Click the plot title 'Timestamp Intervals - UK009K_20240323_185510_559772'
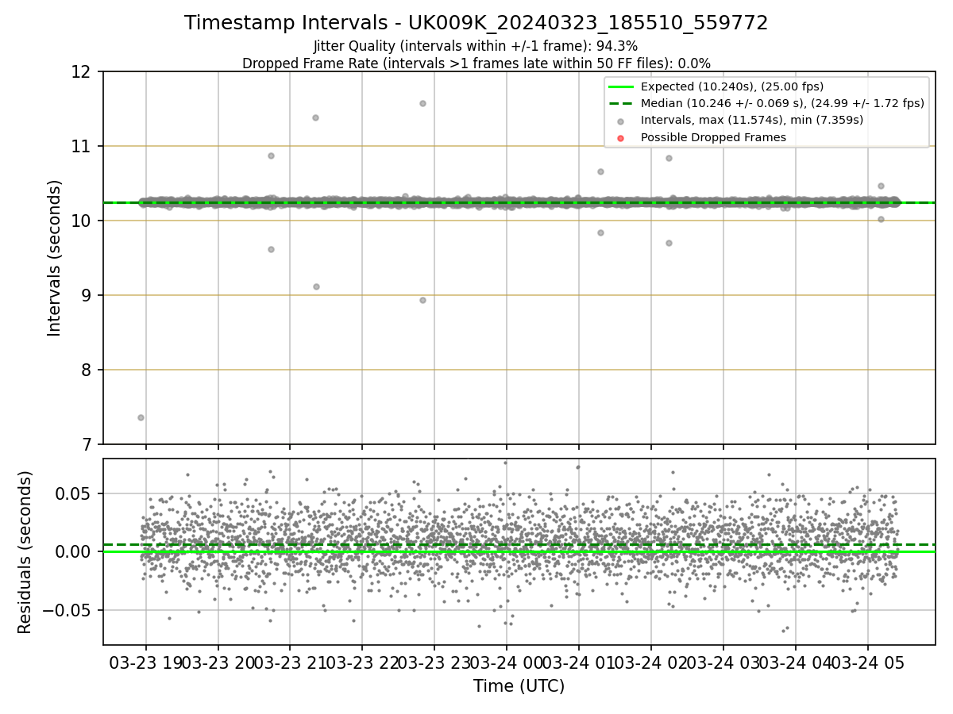 pyautogui.click(x=476, y=23)
